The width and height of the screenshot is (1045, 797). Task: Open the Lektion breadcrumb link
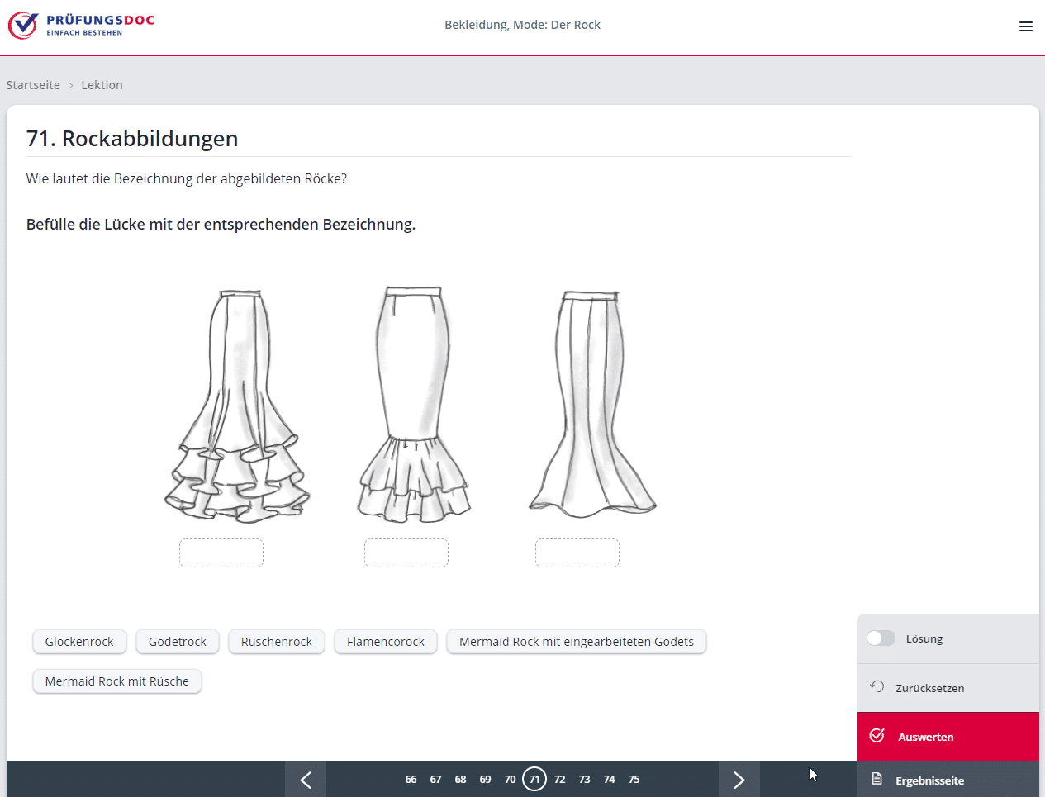pyautogui.click(x=102, y=85)
